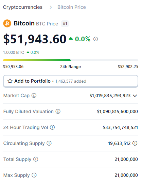Go to the Cryptocurrencies breadcrumb link
142x187 pixels.
[23, 7]
